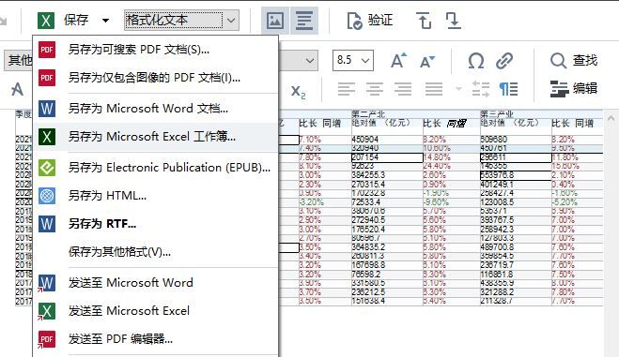
Task: Toggle show paragraph marks icon
Action: [508, 89]
